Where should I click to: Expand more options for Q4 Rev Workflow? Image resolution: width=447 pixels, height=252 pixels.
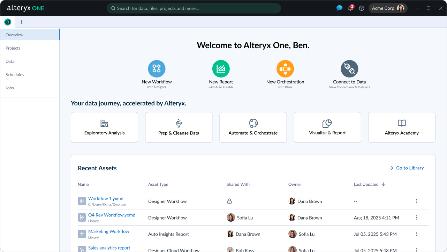416,217
